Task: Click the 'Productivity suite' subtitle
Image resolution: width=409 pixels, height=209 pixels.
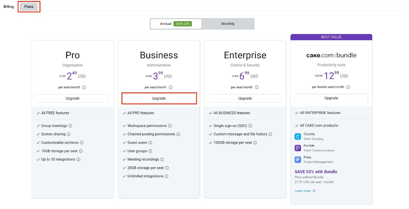Action: [331, 65]
